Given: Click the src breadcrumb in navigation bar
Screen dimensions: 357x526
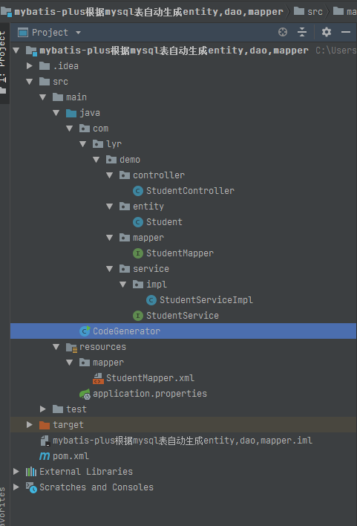Looking at the screenshot, I should [x=309, y=12].
